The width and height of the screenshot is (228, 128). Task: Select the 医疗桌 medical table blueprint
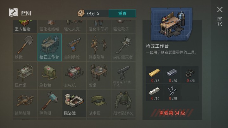[25, 75]
